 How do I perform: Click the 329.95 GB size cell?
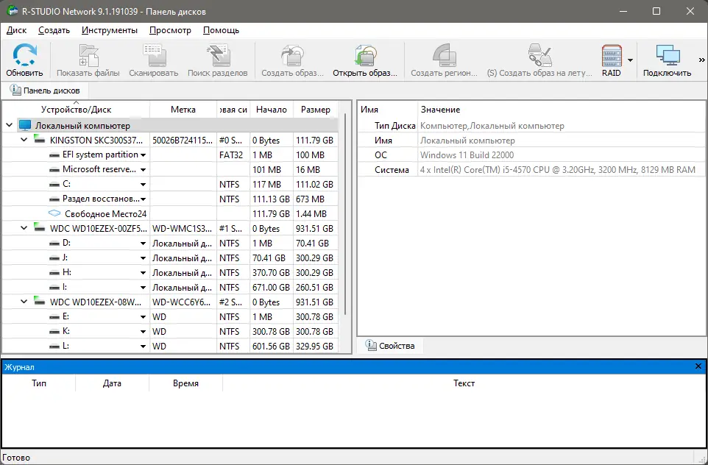pyautogui.click(x=315, y=347)
